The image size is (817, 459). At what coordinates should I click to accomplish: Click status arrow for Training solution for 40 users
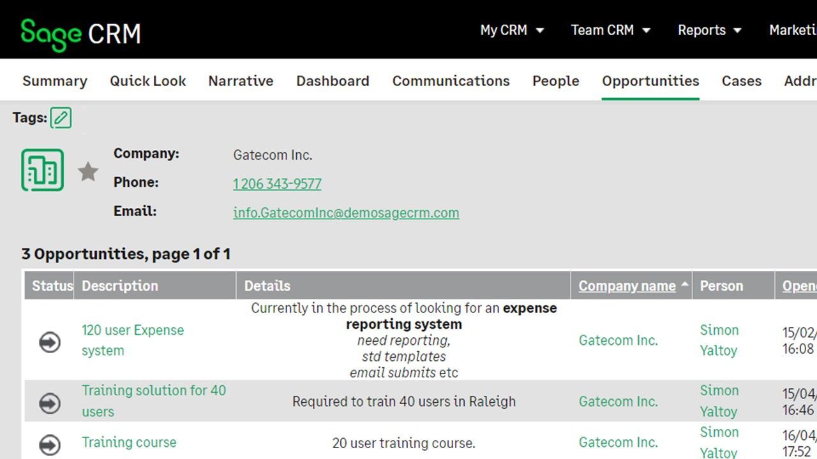[50, 403]
